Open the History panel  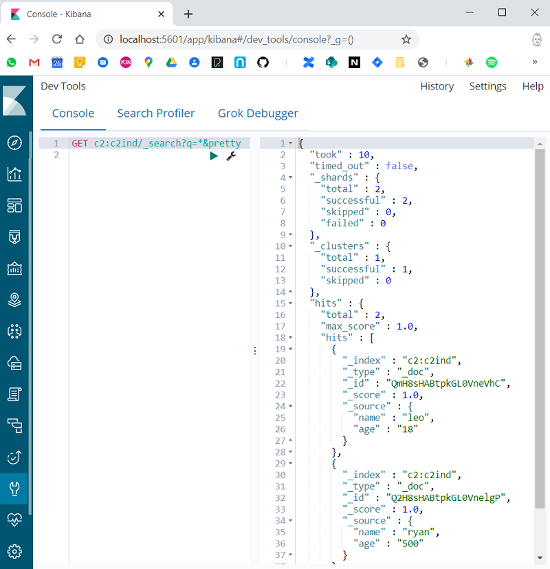(437, 86)
